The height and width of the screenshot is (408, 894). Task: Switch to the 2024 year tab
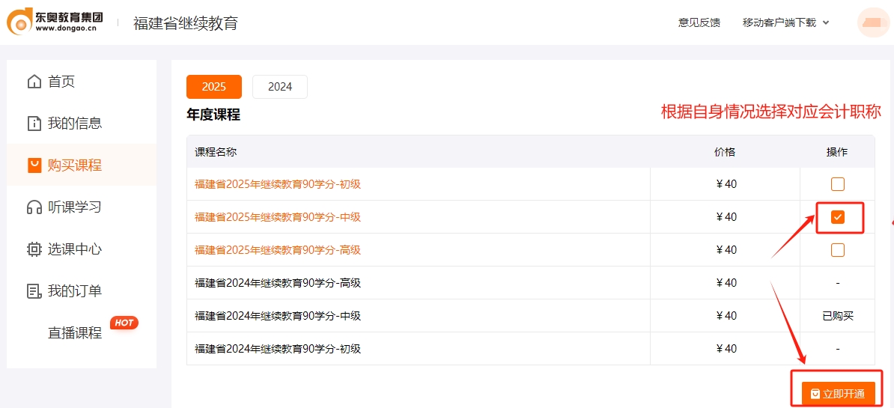(x=279, y=87)
